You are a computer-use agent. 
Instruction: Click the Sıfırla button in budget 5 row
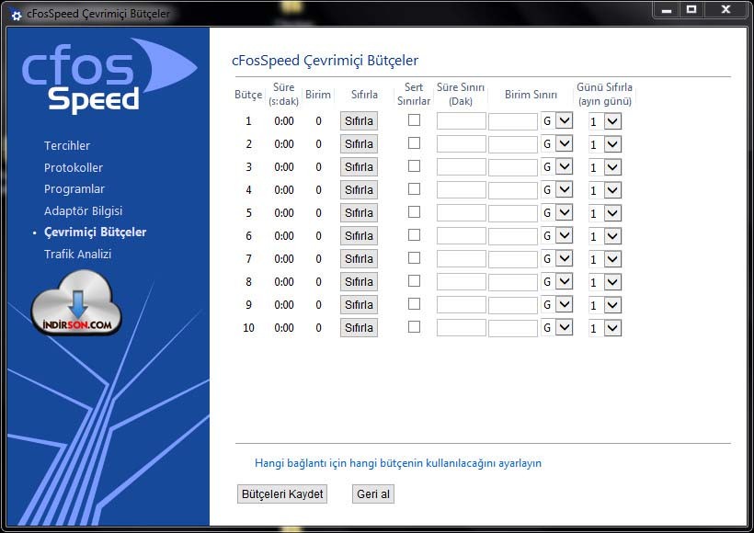[359, 213]
